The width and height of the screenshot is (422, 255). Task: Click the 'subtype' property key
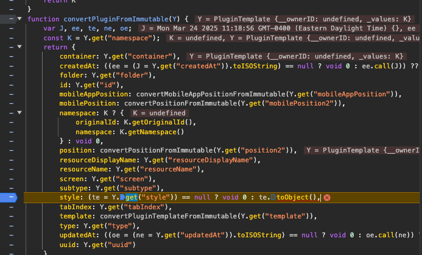[74, 188]
